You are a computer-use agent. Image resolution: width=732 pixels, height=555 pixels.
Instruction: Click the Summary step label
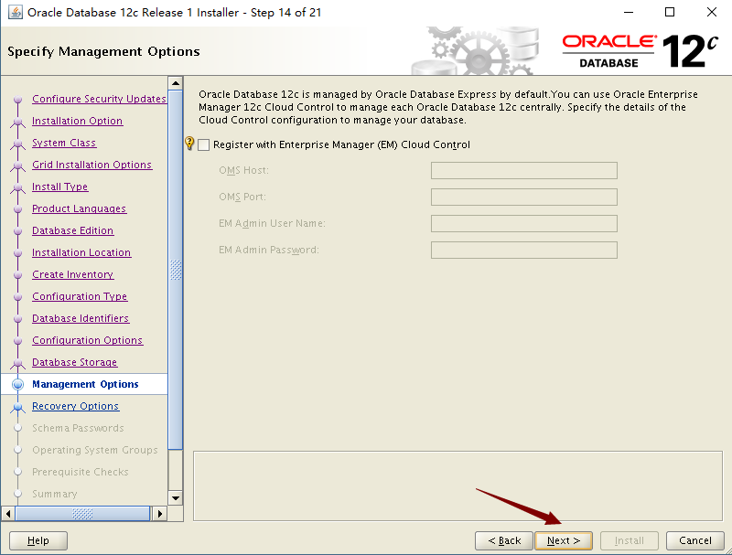[55, 494]
